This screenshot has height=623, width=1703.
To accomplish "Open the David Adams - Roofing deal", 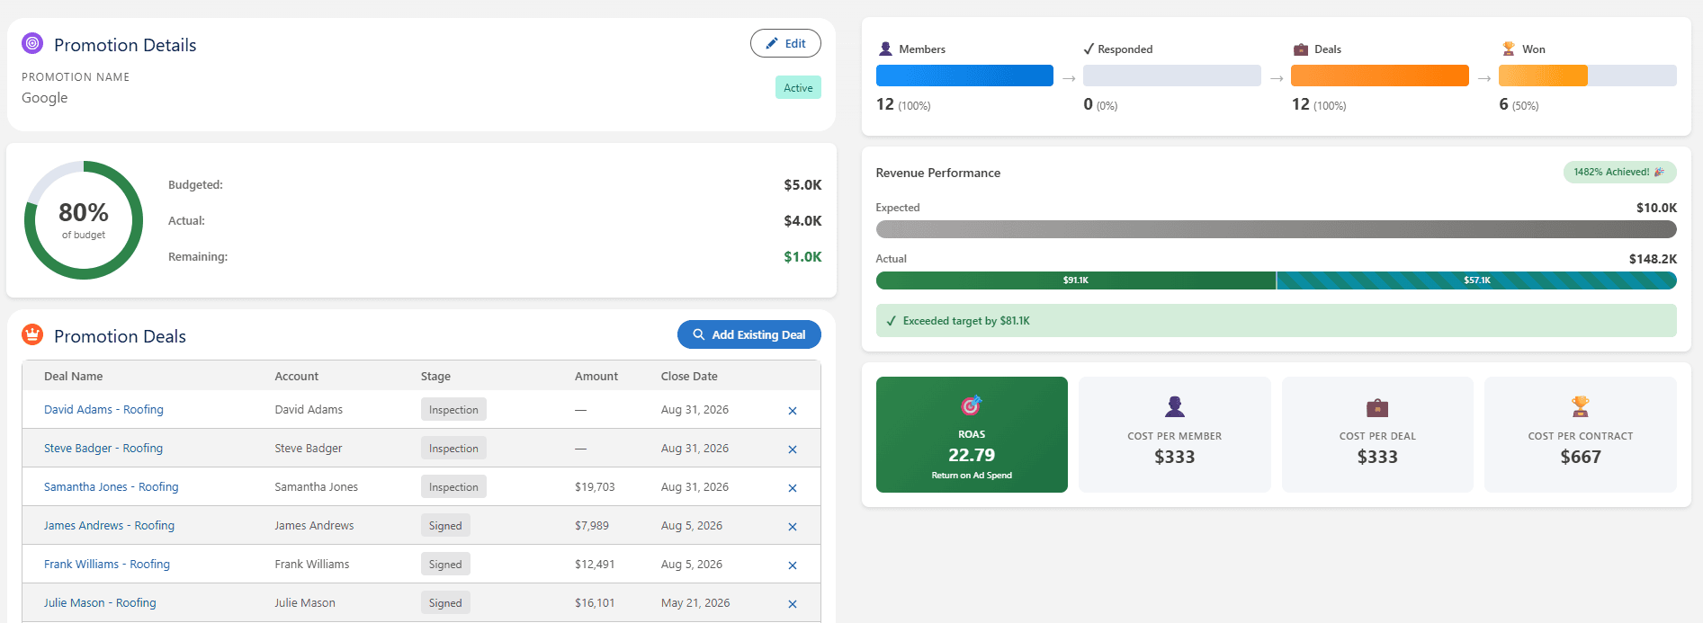I will [103, 409].
